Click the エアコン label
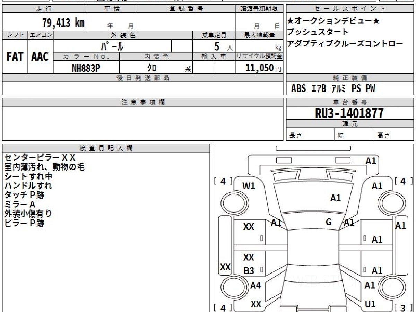 click(x=41, y=35)
